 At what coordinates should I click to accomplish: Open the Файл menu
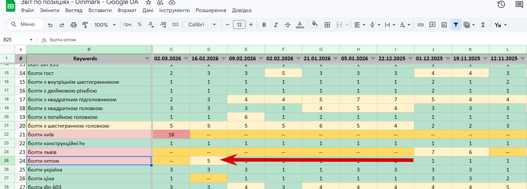click(x=27, y=10)
